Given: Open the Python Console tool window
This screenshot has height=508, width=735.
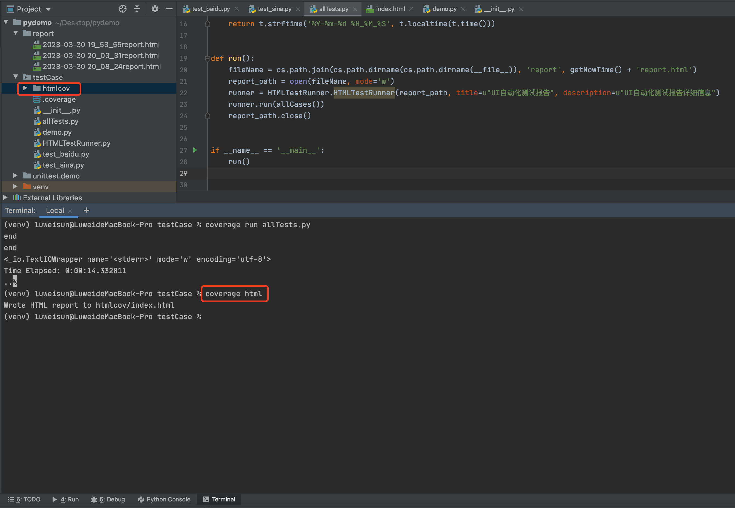Looking at the screenshot, I should pos(164,499).
